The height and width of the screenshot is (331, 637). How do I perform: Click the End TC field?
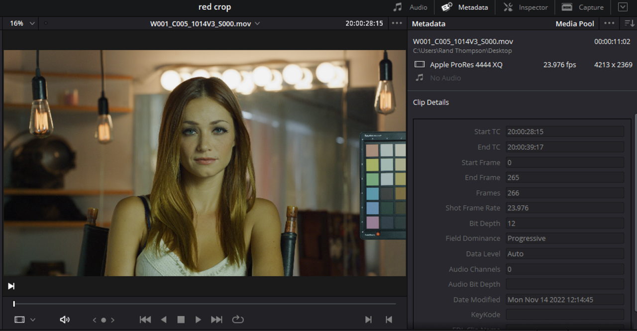pos(565,147)
